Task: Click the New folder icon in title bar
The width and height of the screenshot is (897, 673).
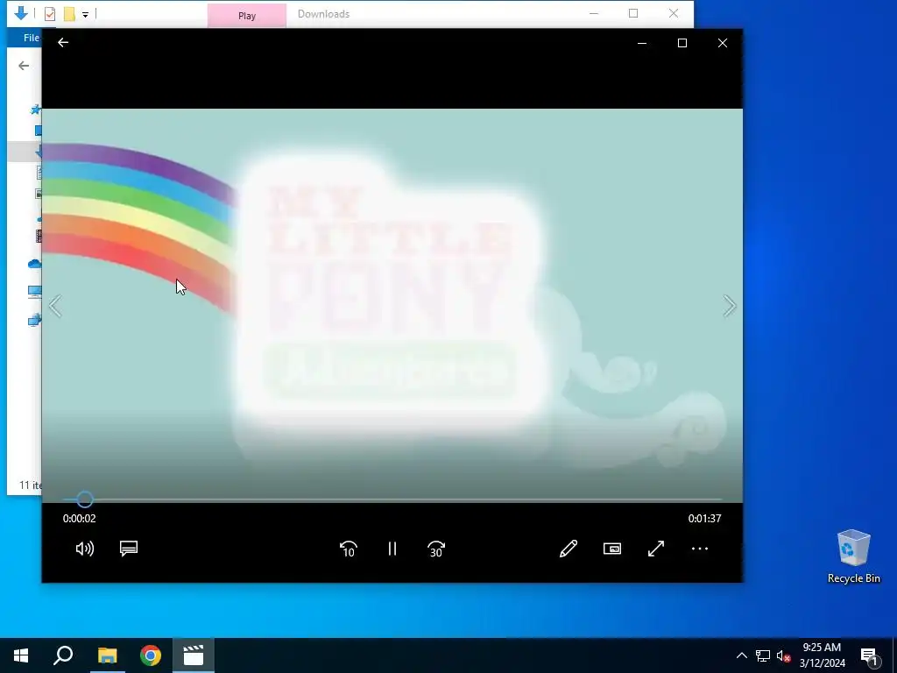Action: pos(69,14)
